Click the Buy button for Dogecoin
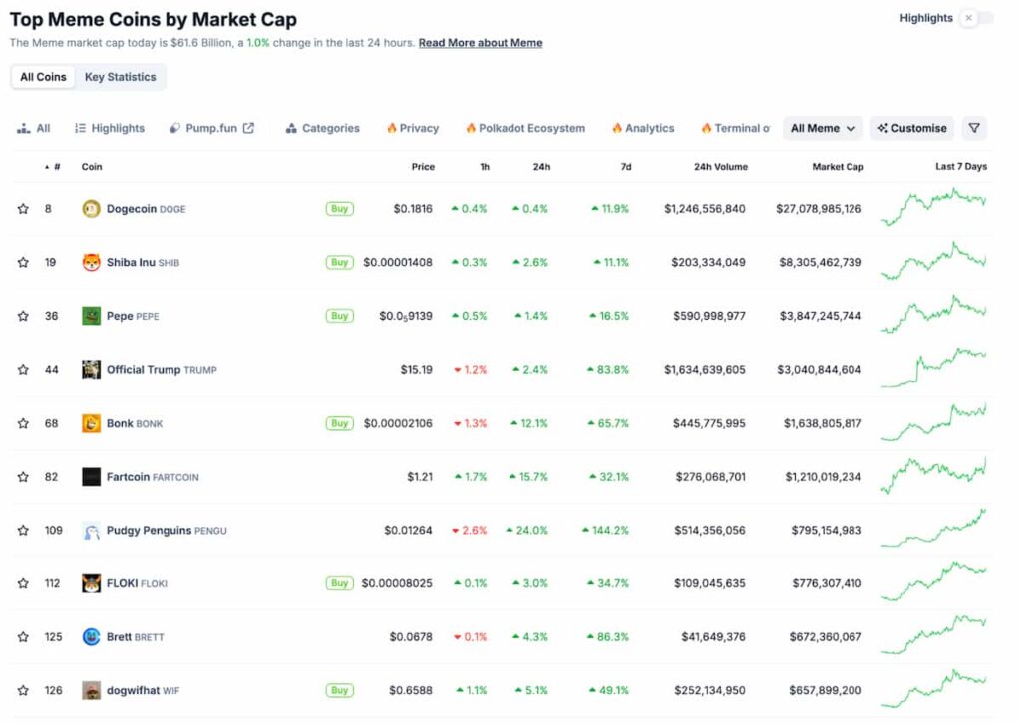 click(x=339, y=209)
